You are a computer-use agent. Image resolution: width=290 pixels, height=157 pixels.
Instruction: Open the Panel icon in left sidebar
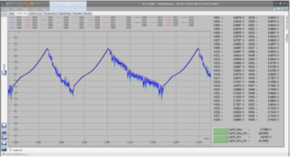pos(4,73)
